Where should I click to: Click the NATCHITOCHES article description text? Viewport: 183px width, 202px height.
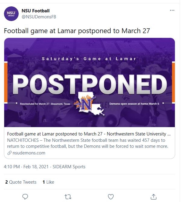[x=87, y=143]
